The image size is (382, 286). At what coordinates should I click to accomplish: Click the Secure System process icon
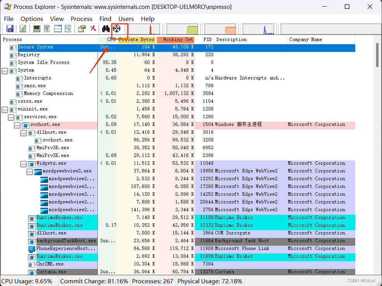[x=13, y=48]
